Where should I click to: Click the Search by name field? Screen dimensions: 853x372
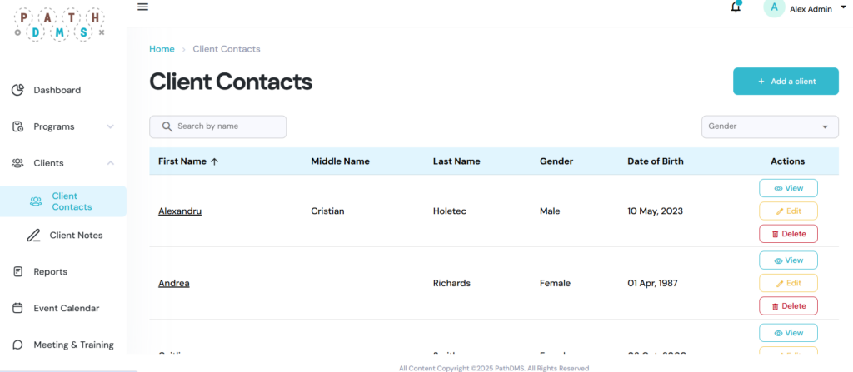coord(227,126)
